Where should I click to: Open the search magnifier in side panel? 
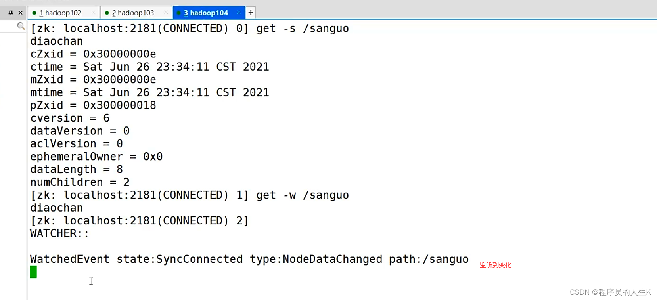pyautogui.click(x=21, y=26)
